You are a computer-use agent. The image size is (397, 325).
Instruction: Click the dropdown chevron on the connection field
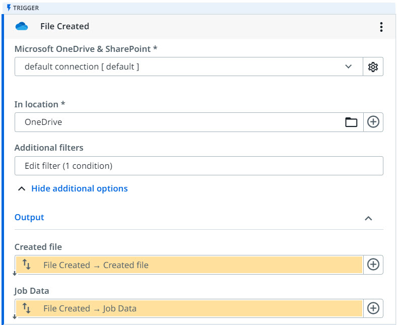348,67
